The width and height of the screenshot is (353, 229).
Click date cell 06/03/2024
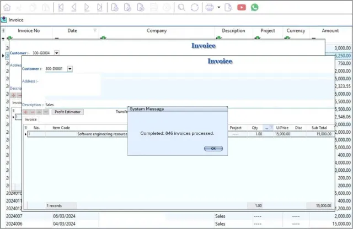64,216
